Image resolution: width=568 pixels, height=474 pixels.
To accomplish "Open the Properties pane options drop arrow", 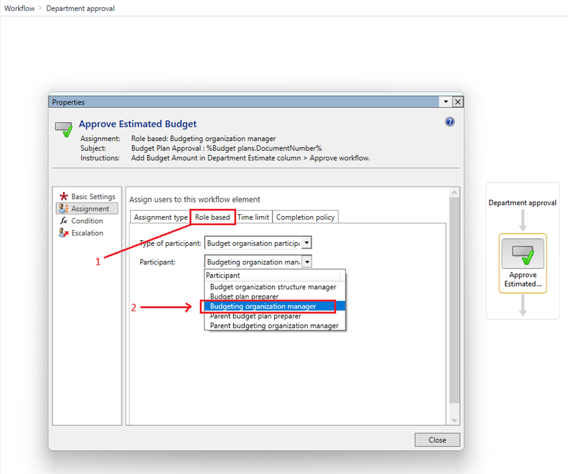I will (446, 102).
